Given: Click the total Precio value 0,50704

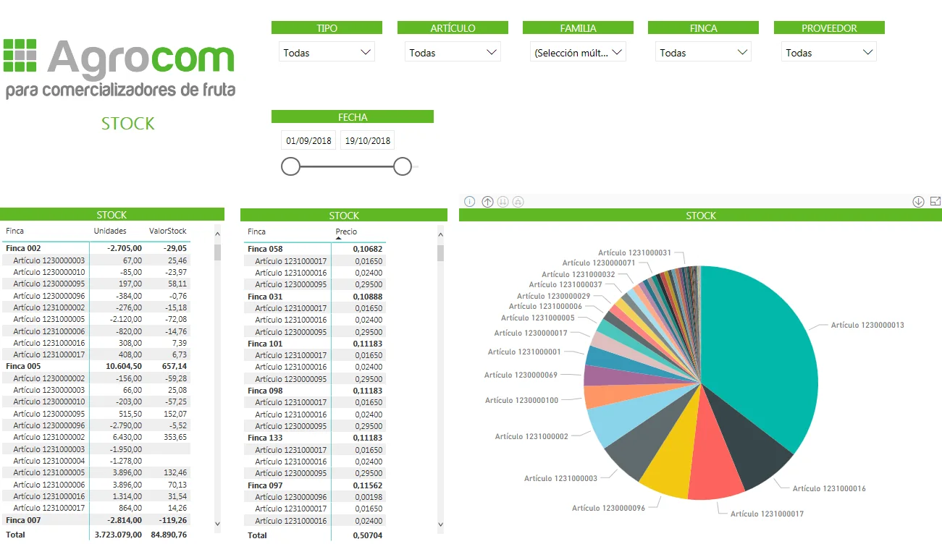Looking at the screenshot, I should click(x=367, y=535).
